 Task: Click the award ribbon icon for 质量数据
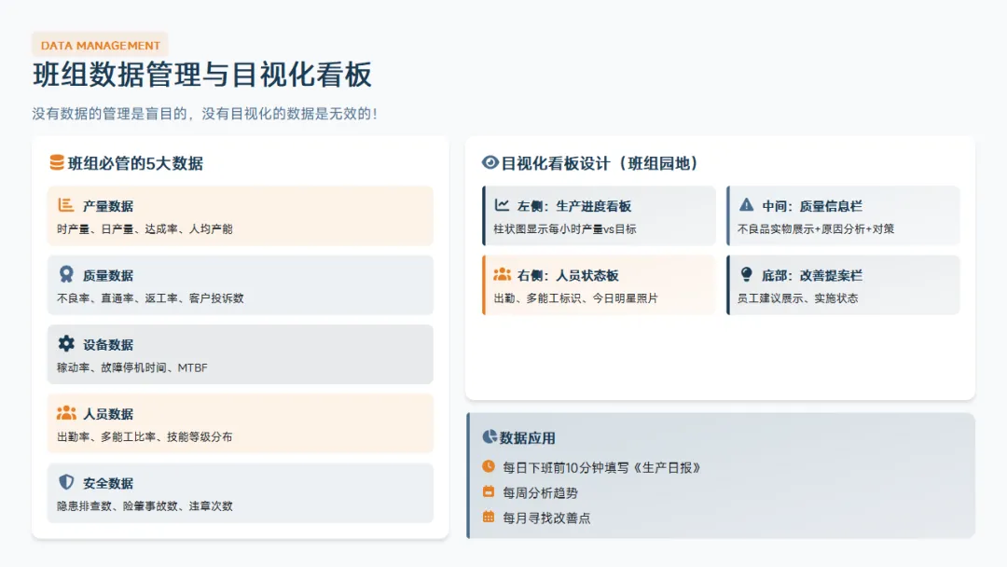click(66, 275)
